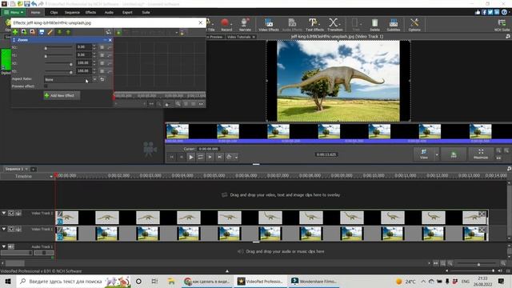Switch to the Clips tab

click(x=54, y=13)
